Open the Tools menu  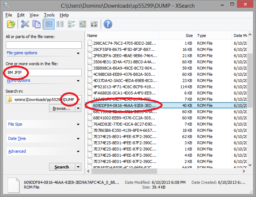coord(49,15)
